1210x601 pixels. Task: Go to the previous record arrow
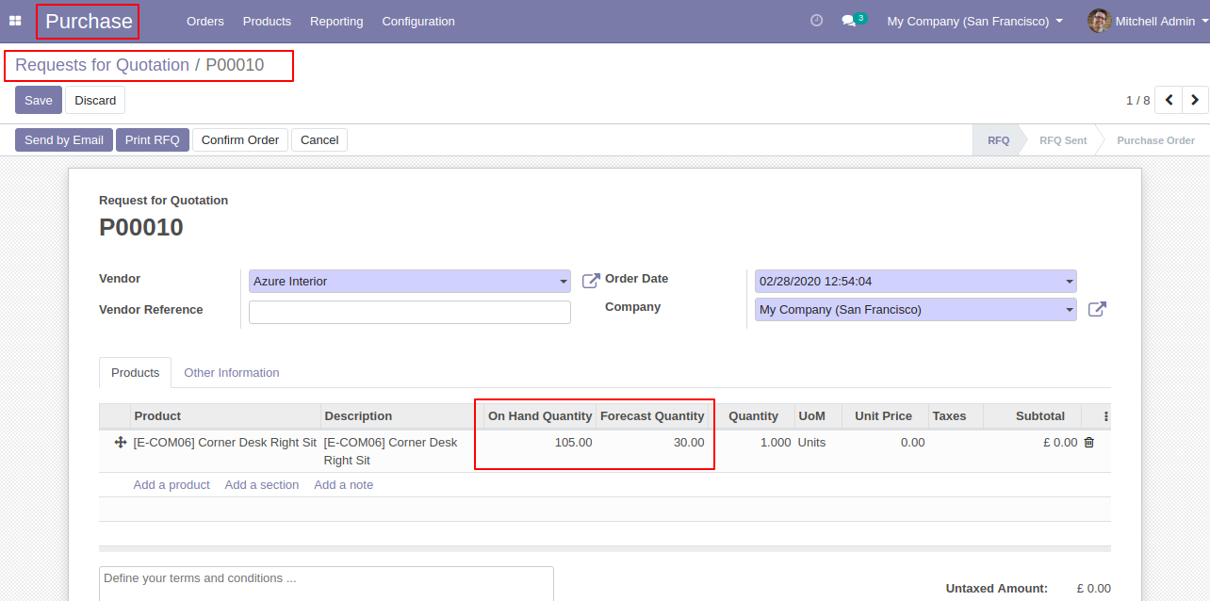[1169, 100]
